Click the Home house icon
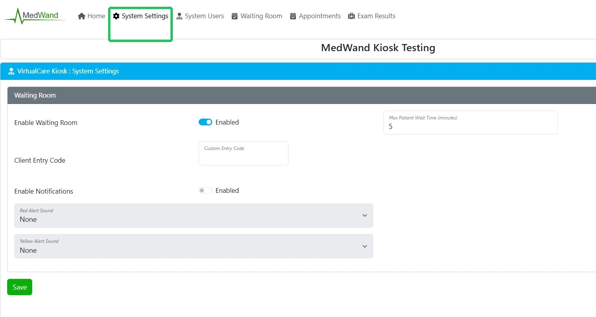Screen dimensions: 596x317 pos(81,16)
